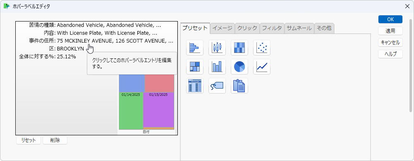The width and height of the screenshot is (414, 161).
Task: Open help with ヘルプ button
Action: pos(390,54)
